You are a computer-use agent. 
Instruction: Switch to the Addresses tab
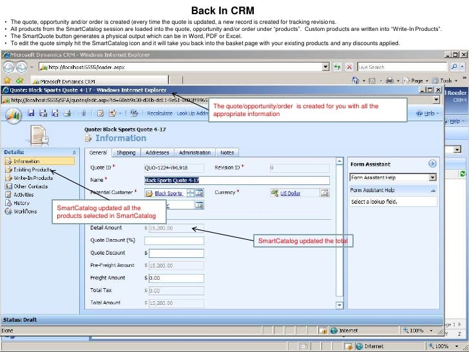(157, 153)
